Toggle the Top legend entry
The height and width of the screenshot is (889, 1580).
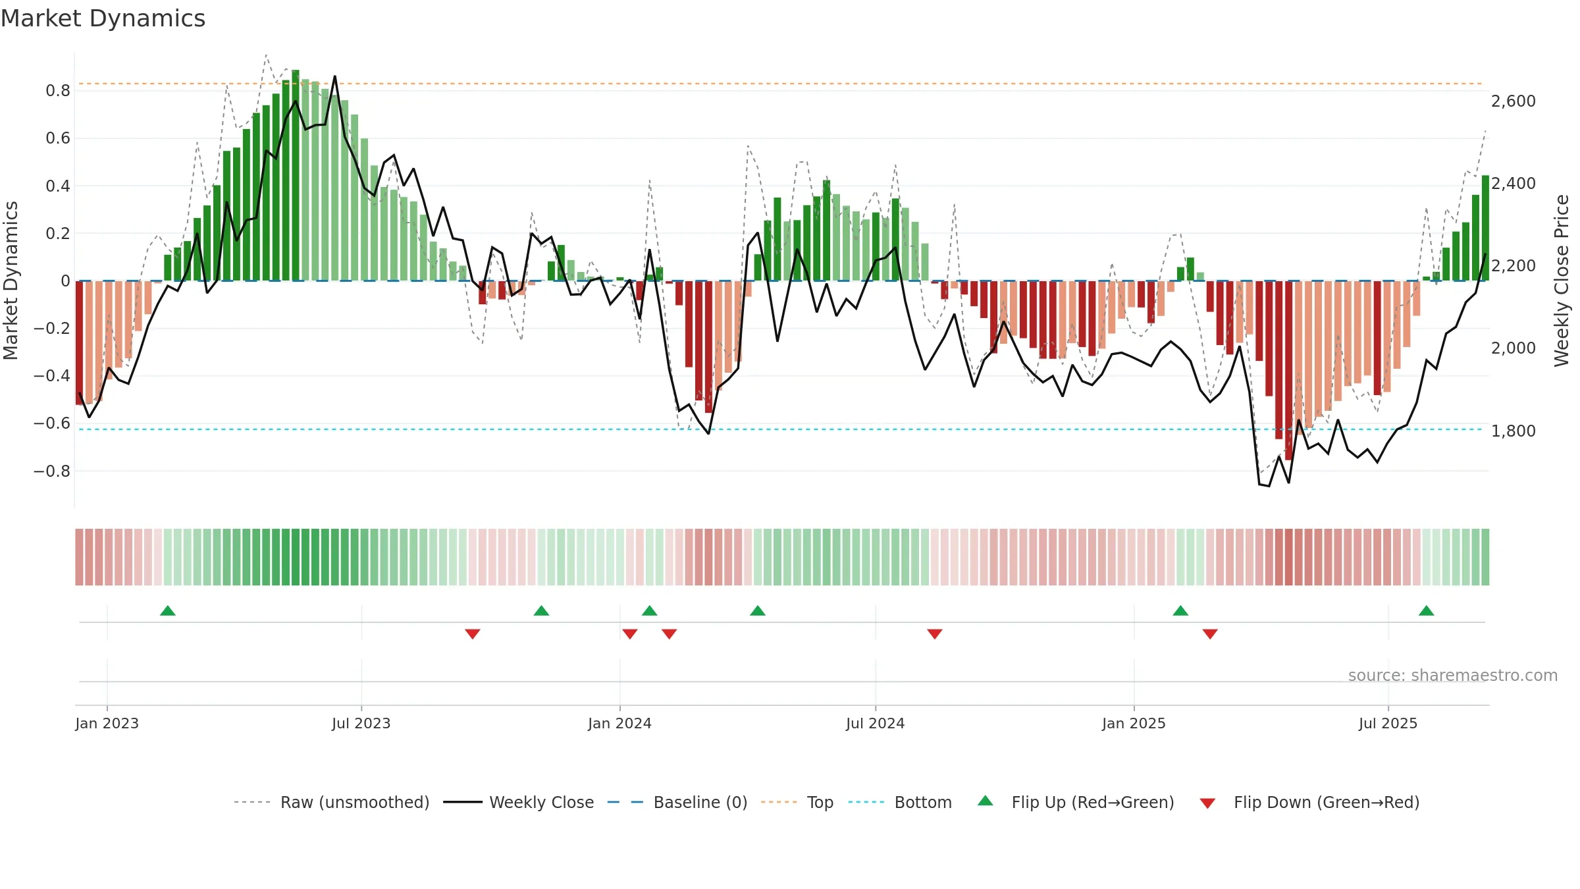(797, 802)
